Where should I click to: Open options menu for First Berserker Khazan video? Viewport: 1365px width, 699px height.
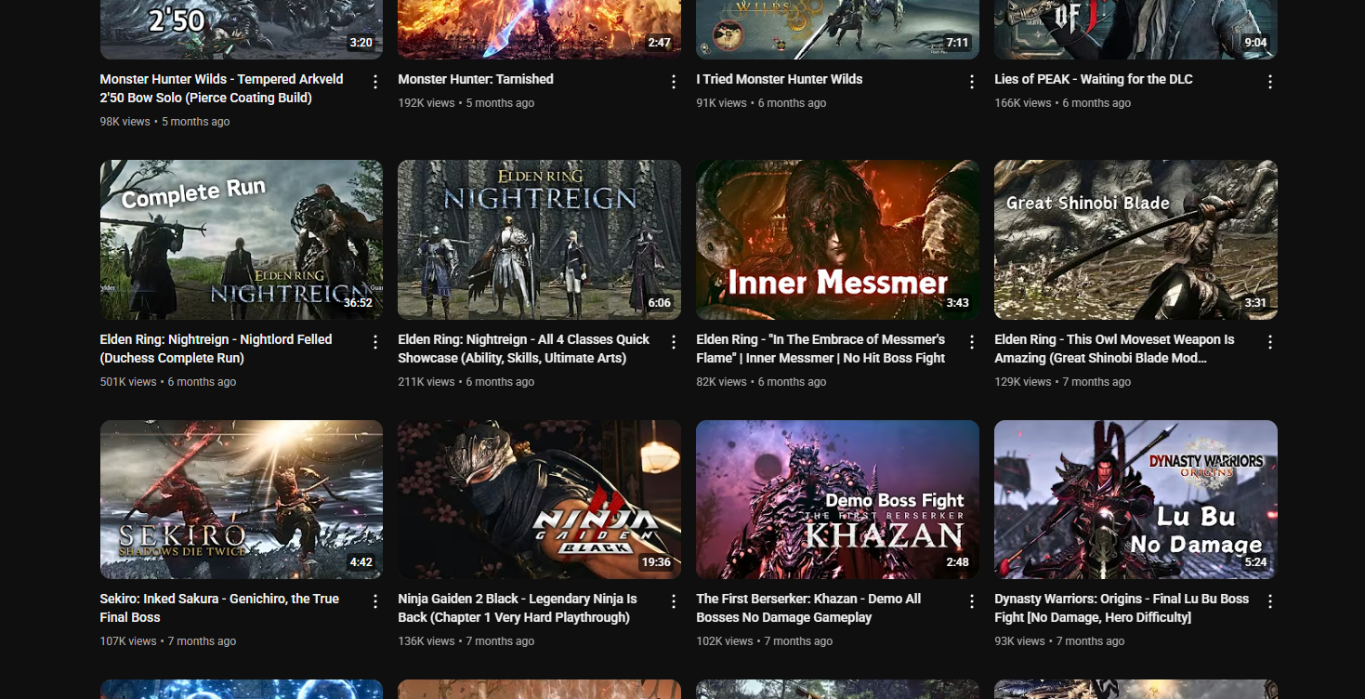(x=972, y=601)
